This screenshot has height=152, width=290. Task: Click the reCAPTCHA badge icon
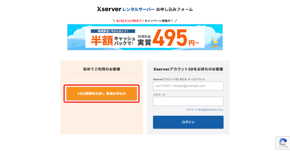282,142
